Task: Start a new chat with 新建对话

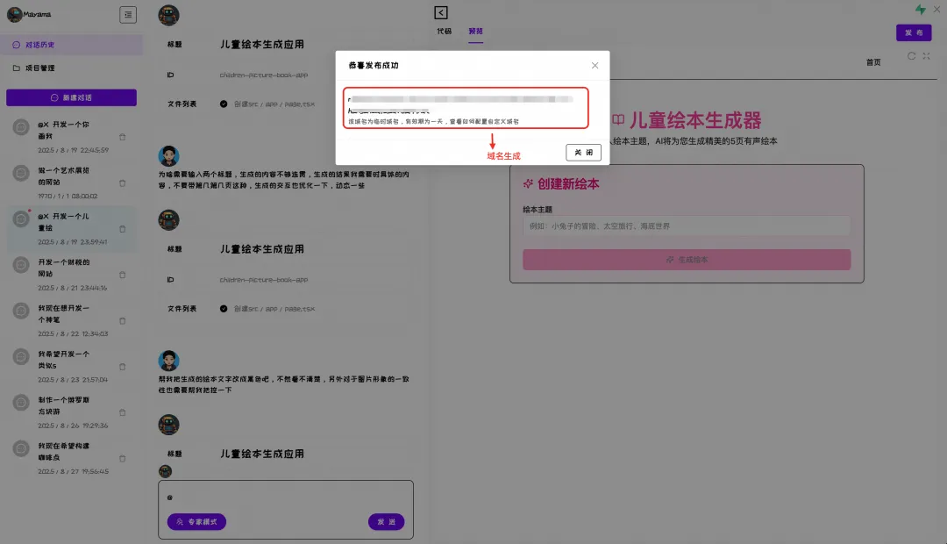Action: [x=71, y=97]
